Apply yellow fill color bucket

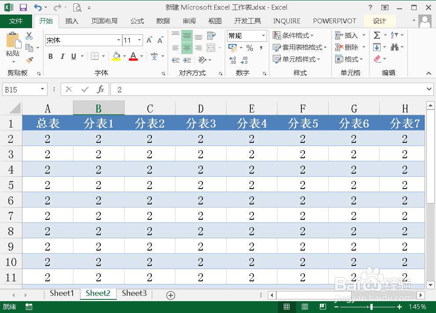click(x=116, y=56)
